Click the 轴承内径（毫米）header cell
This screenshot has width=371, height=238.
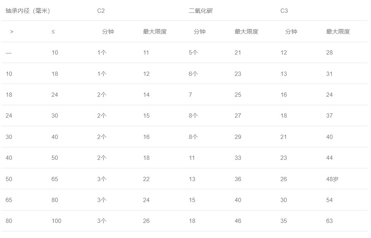point(28,11)
